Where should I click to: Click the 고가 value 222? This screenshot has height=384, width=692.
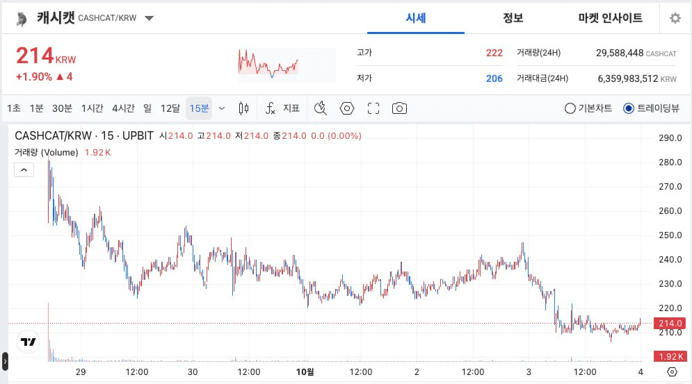point(494,53)
